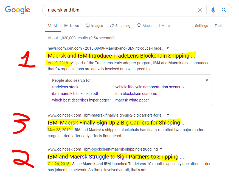The image size is (239, 178).
Task: Open search Tools
Action: click(219, 26)
